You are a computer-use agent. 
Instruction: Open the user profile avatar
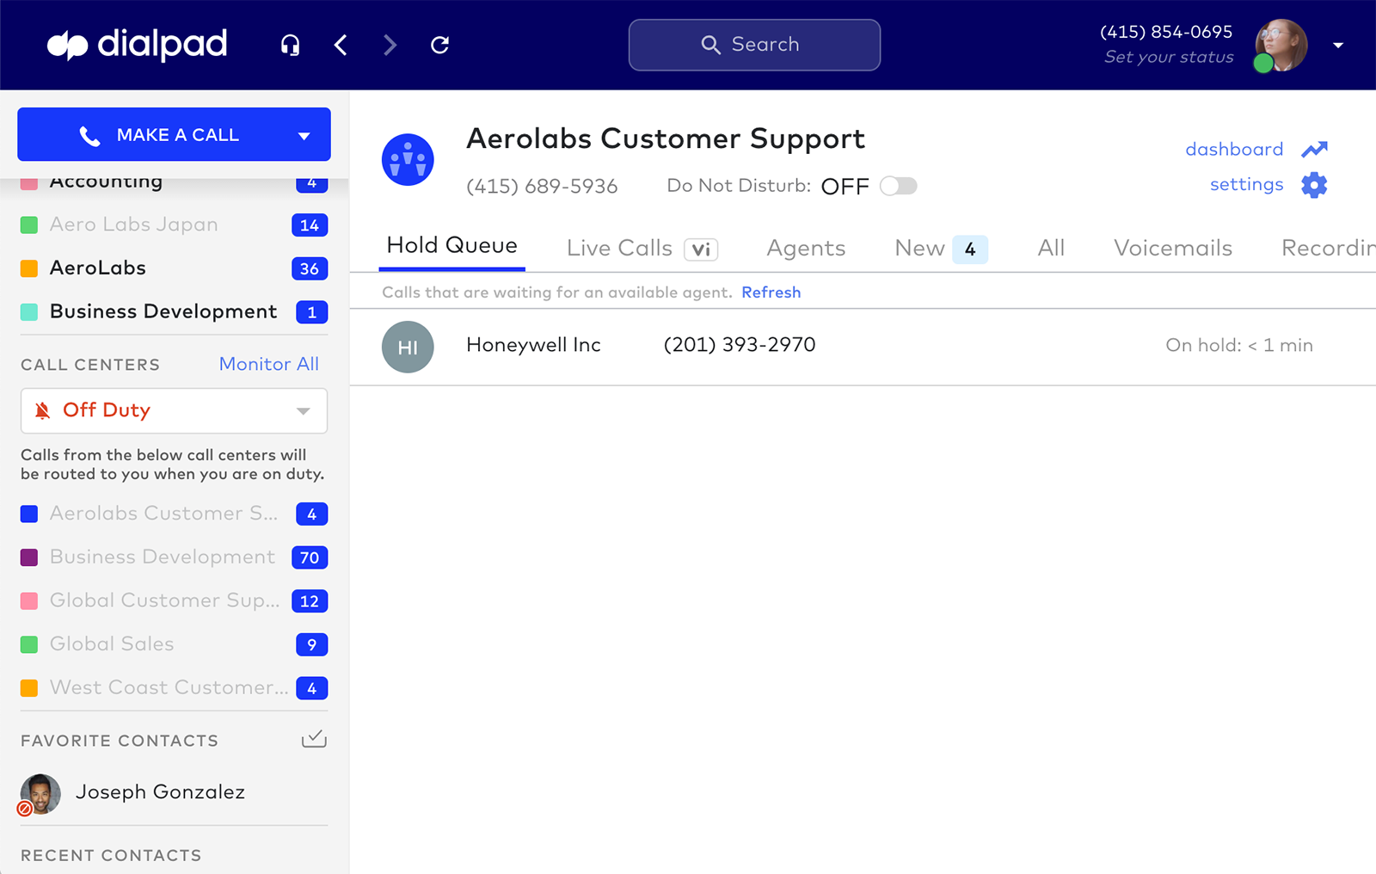[1281, 45]
